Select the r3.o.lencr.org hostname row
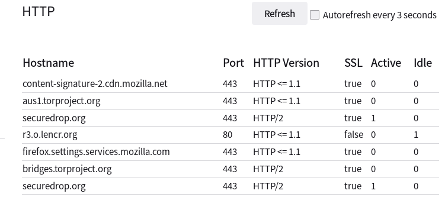The width and height of the screenshot is (445, 213). [230, 135]
